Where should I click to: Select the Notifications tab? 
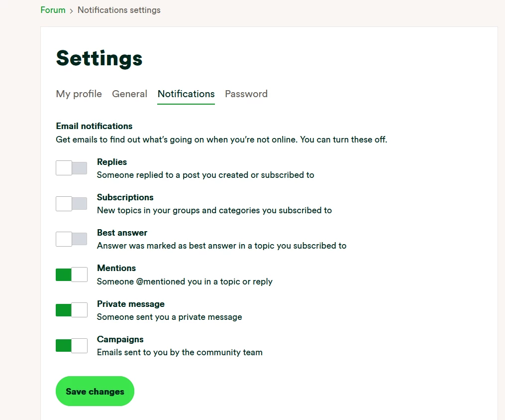(x=186, y=94)
